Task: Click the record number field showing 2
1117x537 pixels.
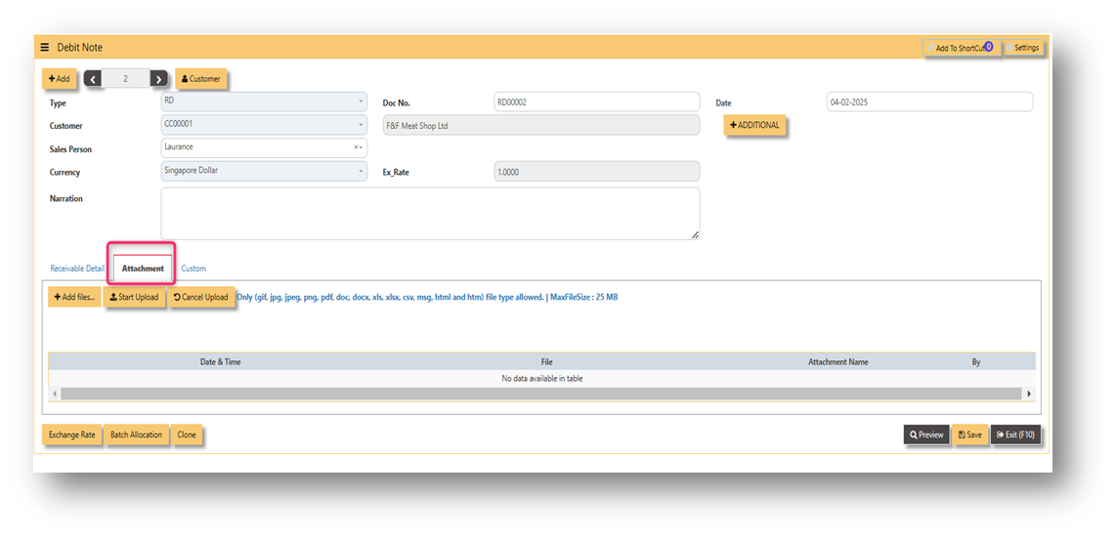Action: pos(125,79)
